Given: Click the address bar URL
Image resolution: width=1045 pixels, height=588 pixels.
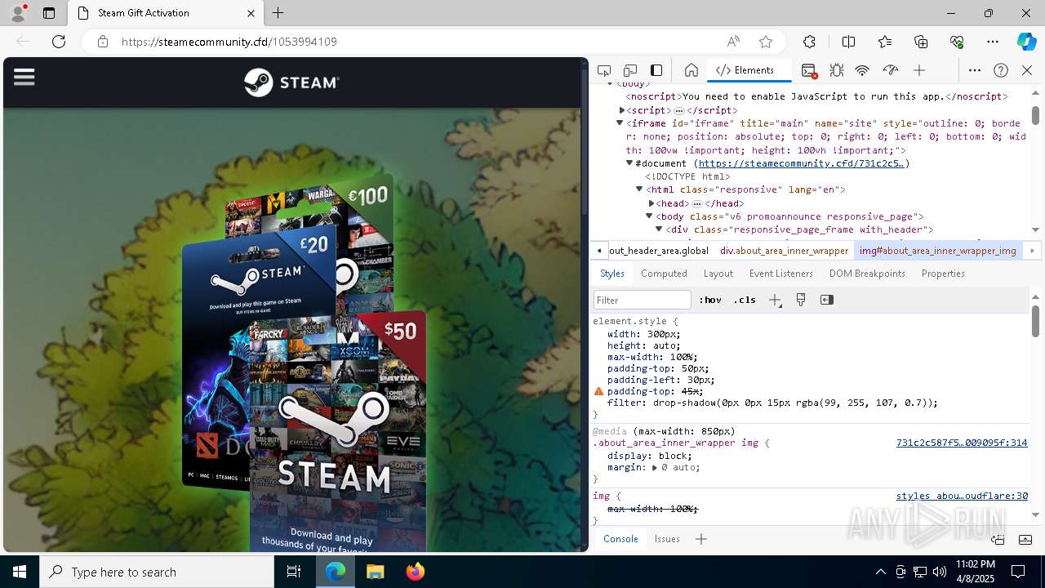Looking at the screenshot, I should point(229,42).
